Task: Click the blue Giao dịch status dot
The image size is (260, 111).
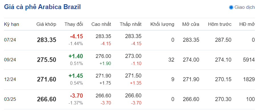Action: pos(231,7)
